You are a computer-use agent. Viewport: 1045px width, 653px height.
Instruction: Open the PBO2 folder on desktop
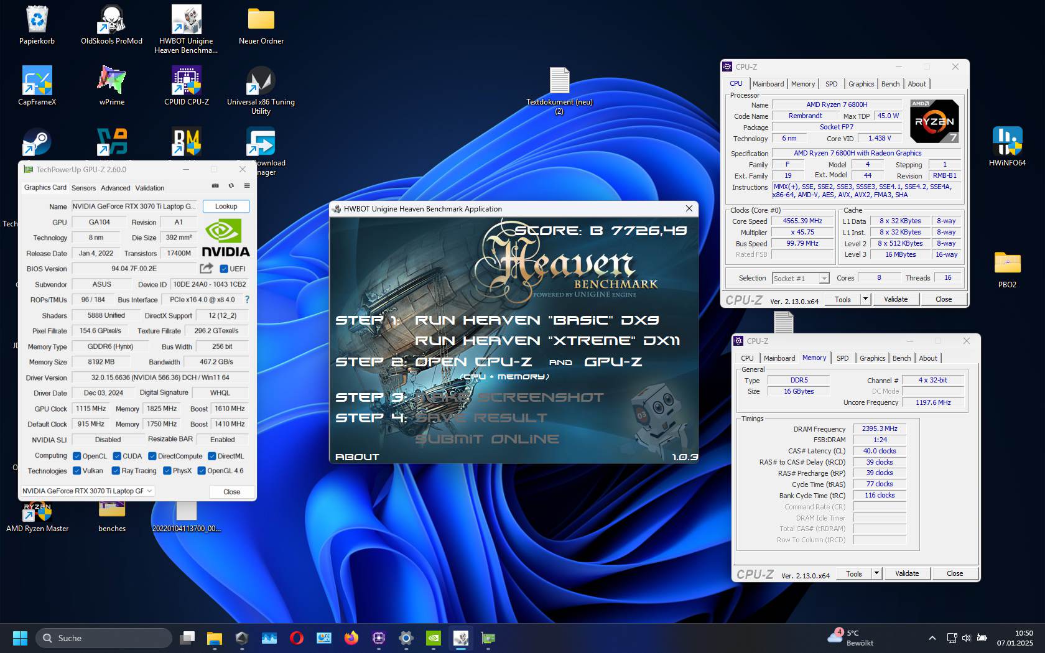(x=1007, y=269)
